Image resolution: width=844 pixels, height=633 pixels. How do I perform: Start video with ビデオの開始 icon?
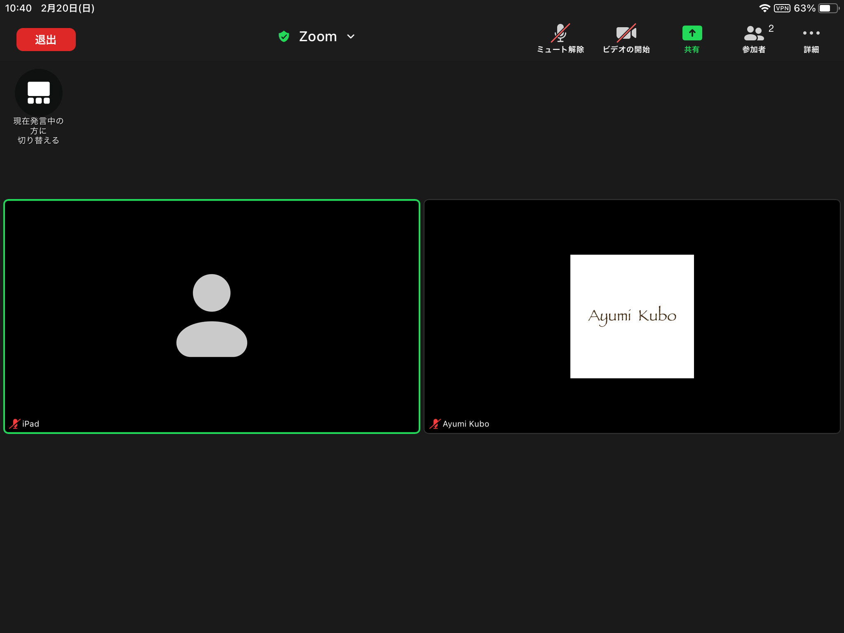pos(626,33)
